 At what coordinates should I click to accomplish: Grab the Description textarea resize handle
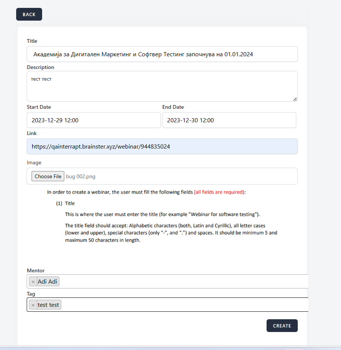pos(295,99)
